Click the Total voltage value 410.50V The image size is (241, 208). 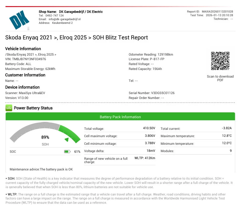pyautogui.click(x=150, y=128)
